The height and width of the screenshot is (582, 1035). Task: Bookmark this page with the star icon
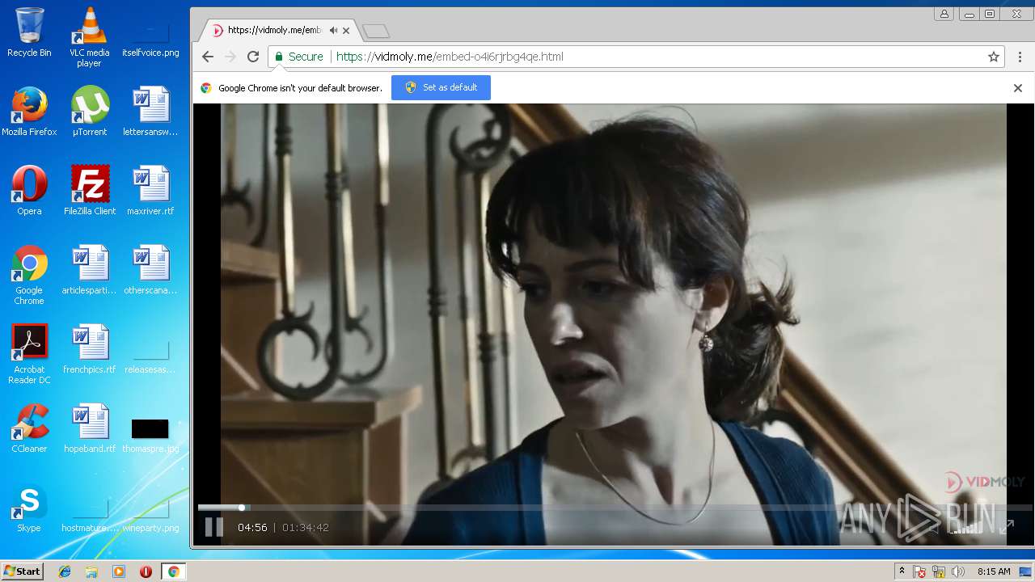click(x=994, y=57)
